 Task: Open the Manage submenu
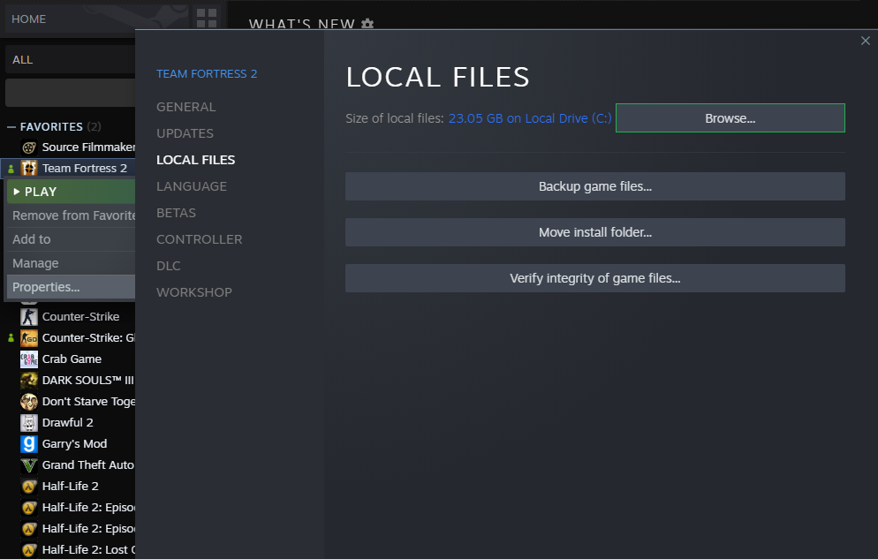click(71, 263)
